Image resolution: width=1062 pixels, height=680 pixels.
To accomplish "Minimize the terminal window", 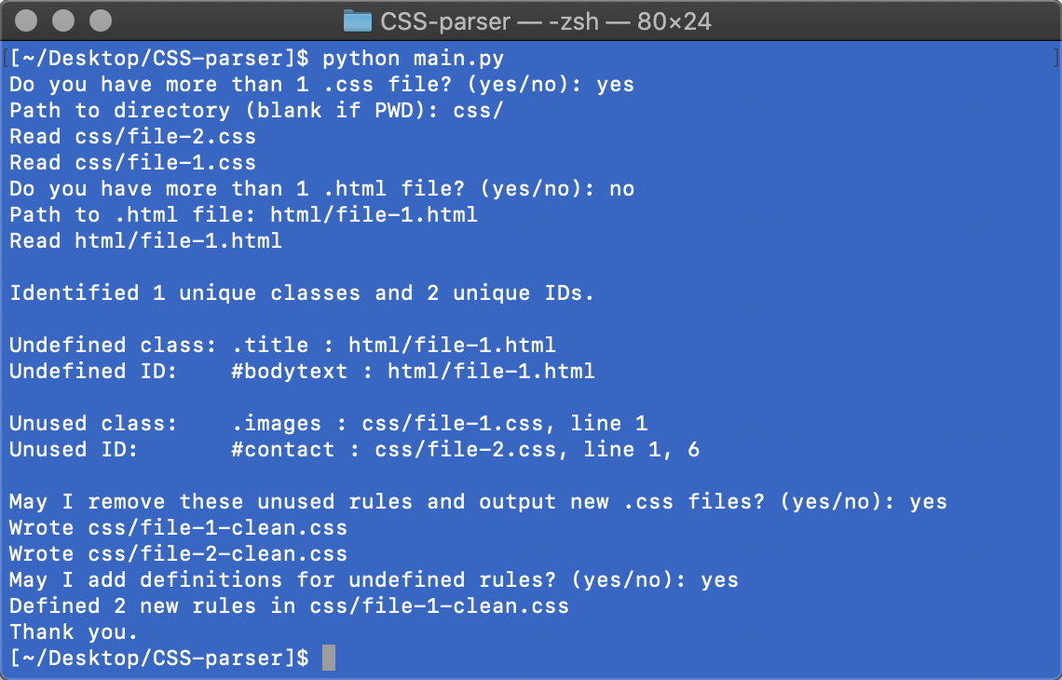I will [x=63, y=20].
